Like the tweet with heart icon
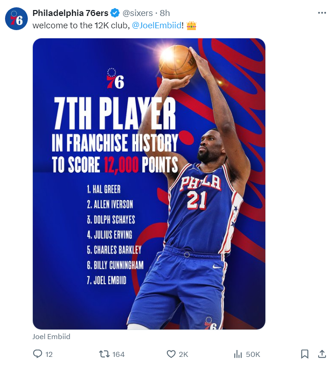 pyautogui.click(x=171, y=354)
